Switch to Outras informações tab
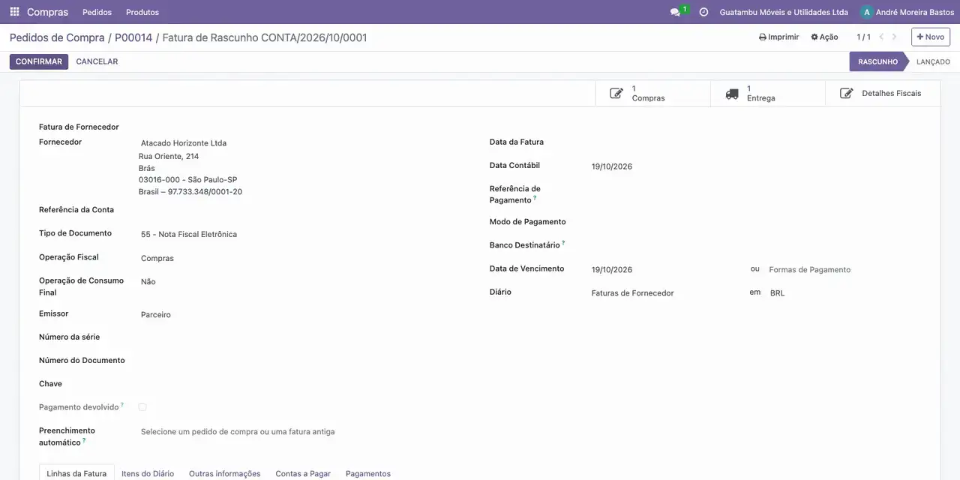The image size is (960, 480). [224, 473]
